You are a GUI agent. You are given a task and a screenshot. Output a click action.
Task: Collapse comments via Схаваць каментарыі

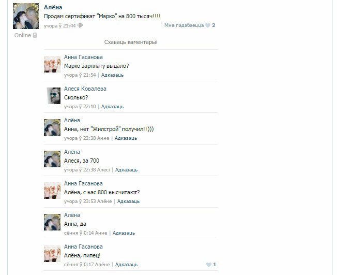click(x=131, y=42)
